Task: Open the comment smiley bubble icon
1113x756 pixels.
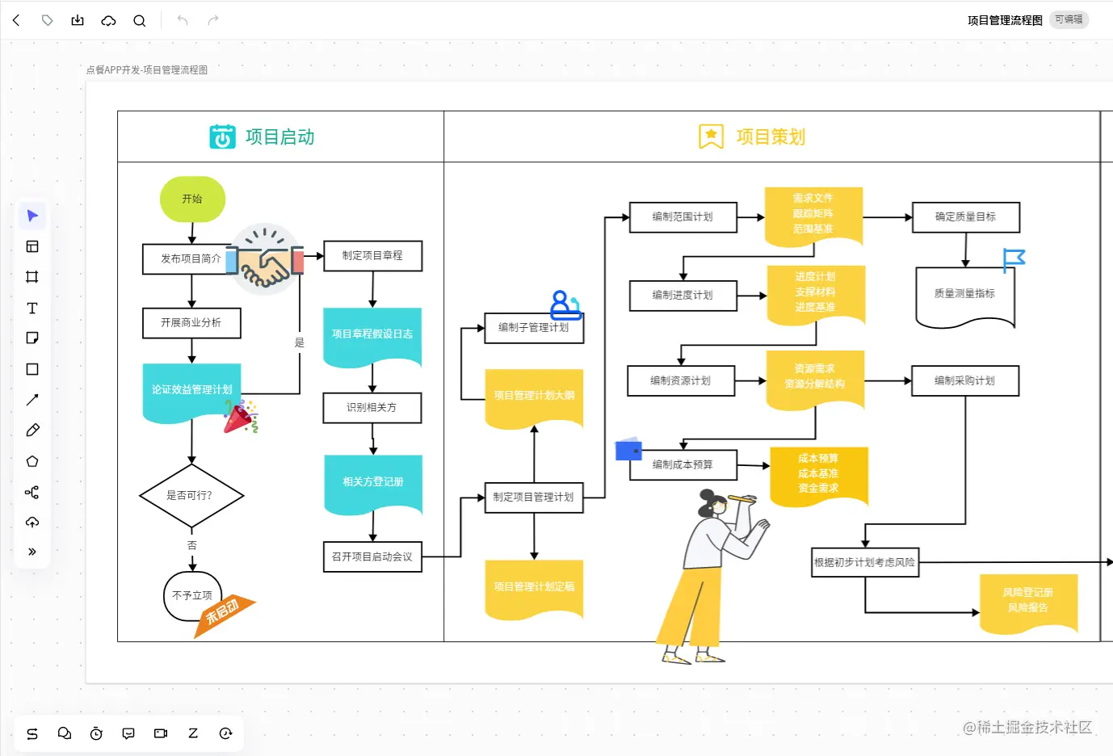Action: pos(128,733)
